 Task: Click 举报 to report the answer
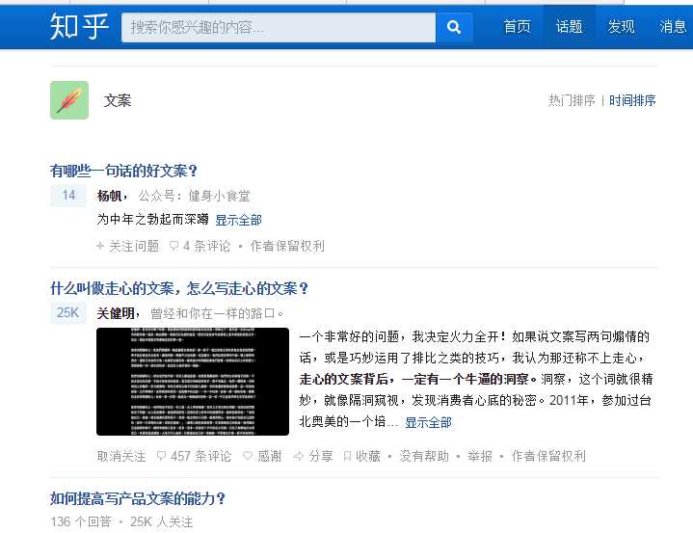click(x=480, y=456)
